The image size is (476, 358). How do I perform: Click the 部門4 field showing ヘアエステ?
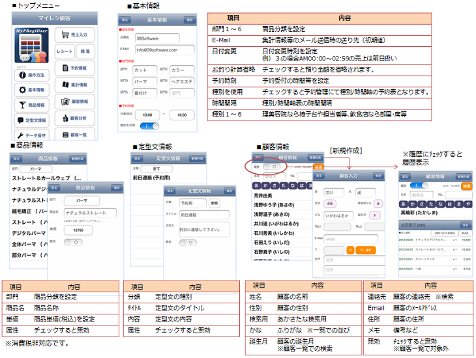[x=182, y=81]
